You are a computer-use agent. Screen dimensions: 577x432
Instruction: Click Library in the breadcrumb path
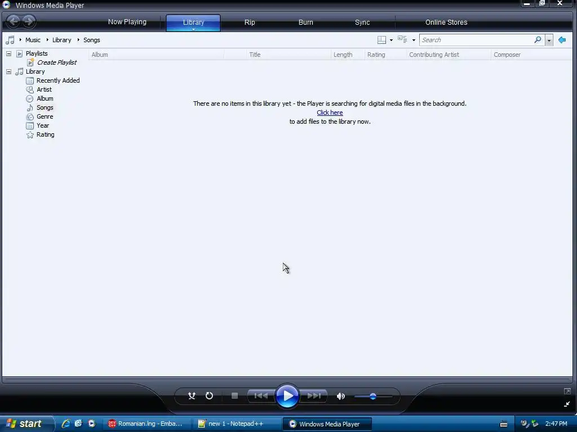pyautogui.click(x=62, y=40)
